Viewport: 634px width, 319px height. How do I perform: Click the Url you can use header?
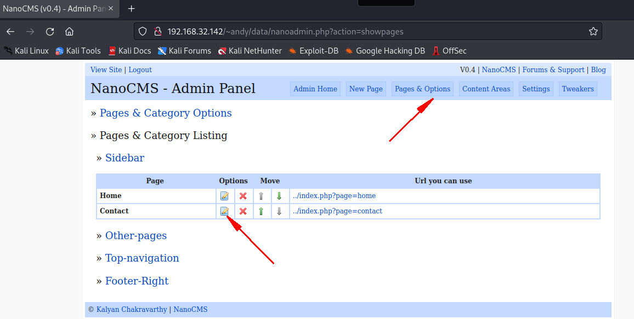pyautogui.click(x=443, y=181)
